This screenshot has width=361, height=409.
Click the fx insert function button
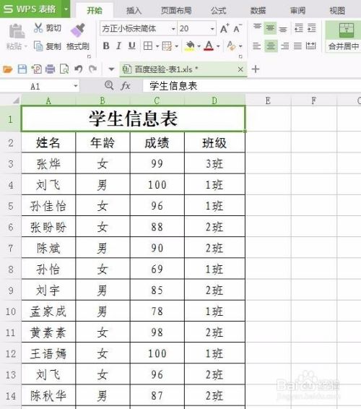126,86
